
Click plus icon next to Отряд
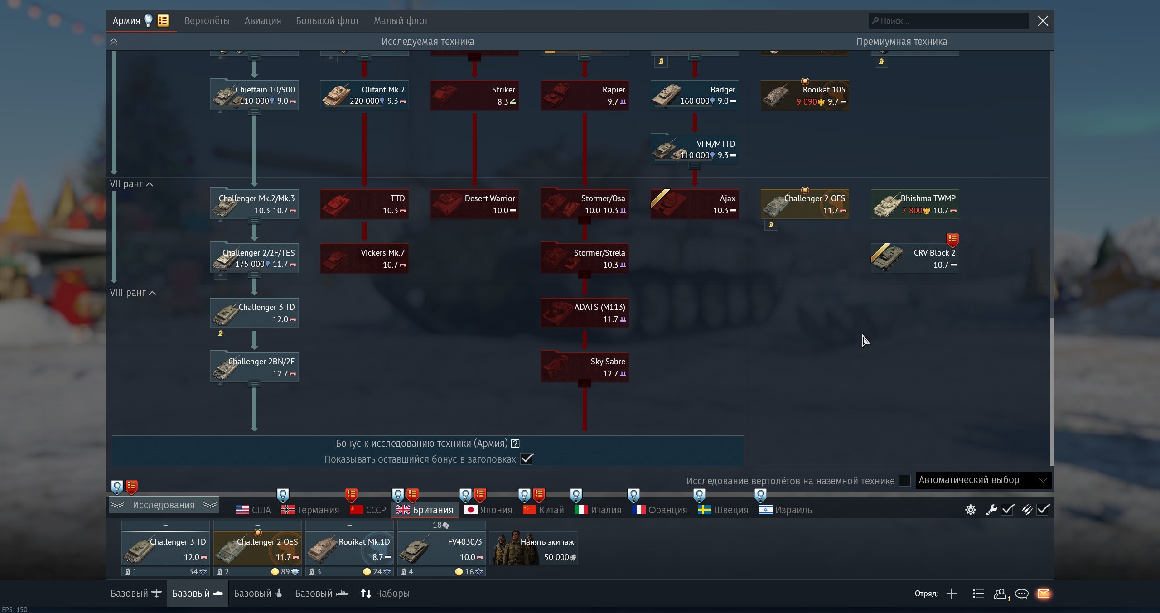[952, 594]
